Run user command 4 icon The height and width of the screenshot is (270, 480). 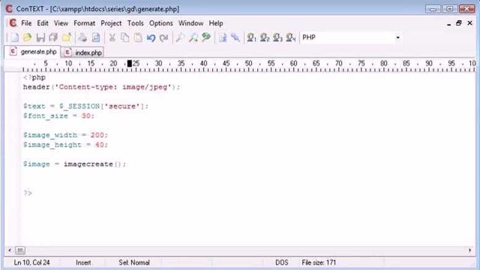point(291,38)
